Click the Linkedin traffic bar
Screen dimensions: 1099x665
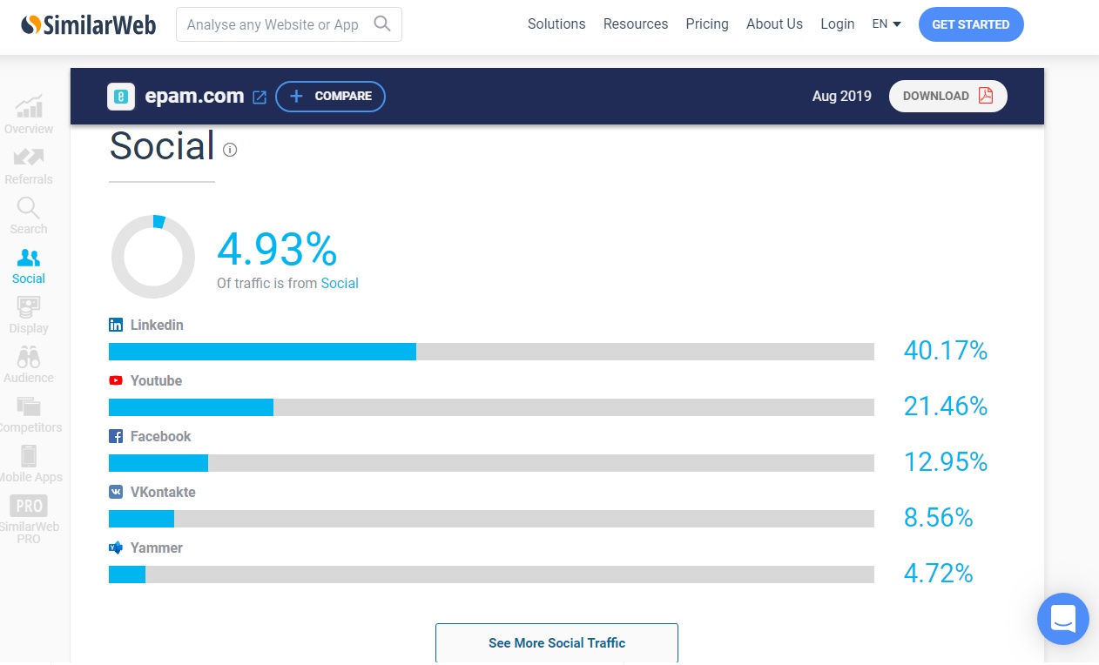click(x=491, y=352)
